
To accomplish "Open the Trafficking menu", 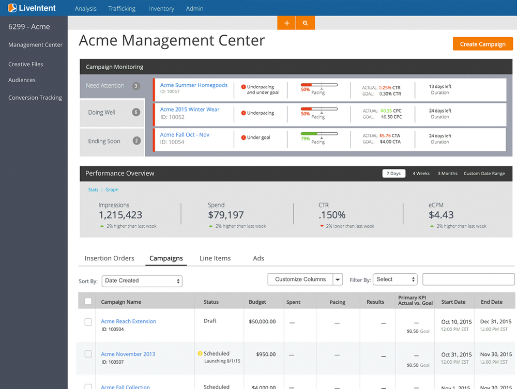I will click(x=121, y=9).
